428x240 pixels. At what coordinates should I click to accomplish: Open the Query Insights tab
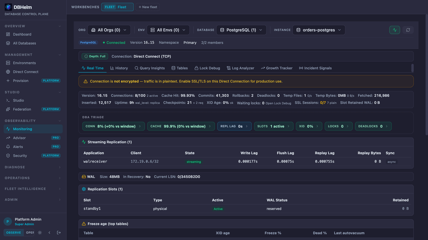(150, 68)
